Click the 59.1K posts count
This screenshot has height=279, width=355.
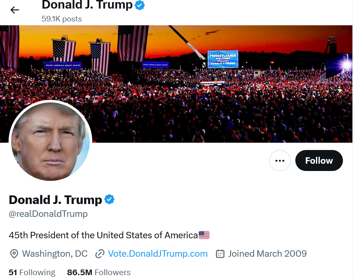tap(62, 19)
